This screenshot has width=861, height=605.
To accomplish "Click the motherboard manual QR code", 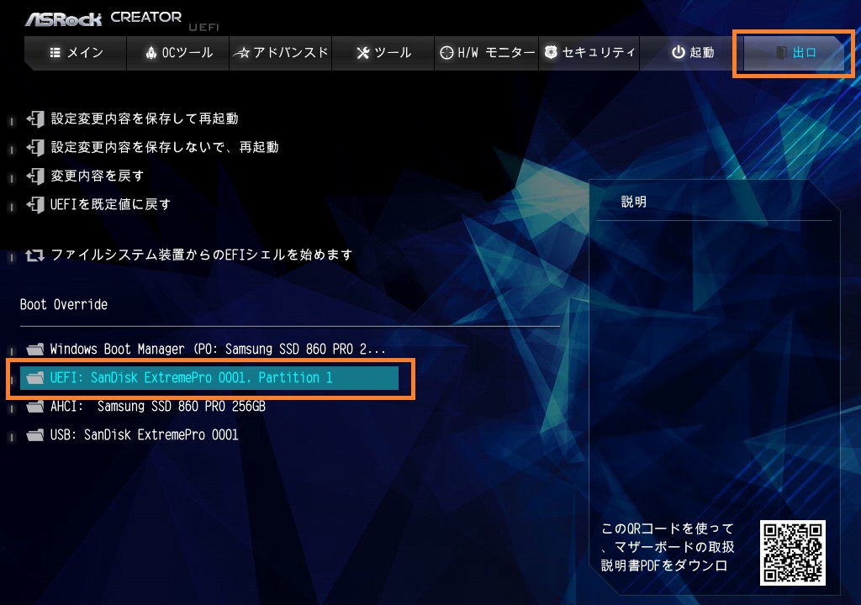I will coord(793,553).
